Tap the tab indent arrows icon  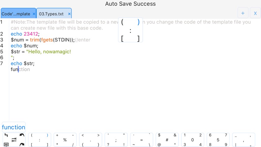tap(14, 140)
